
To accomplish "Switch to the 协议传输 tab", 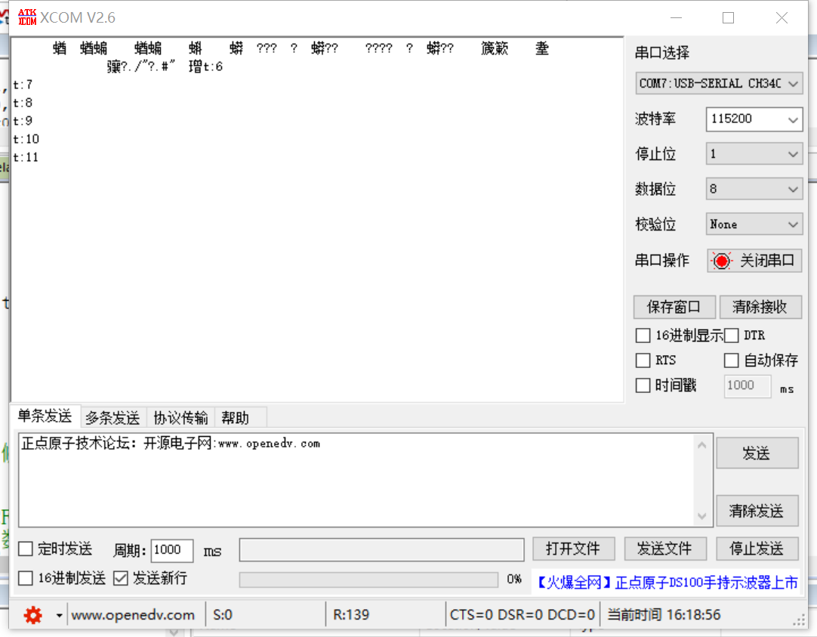I will (x=180, y=416).
